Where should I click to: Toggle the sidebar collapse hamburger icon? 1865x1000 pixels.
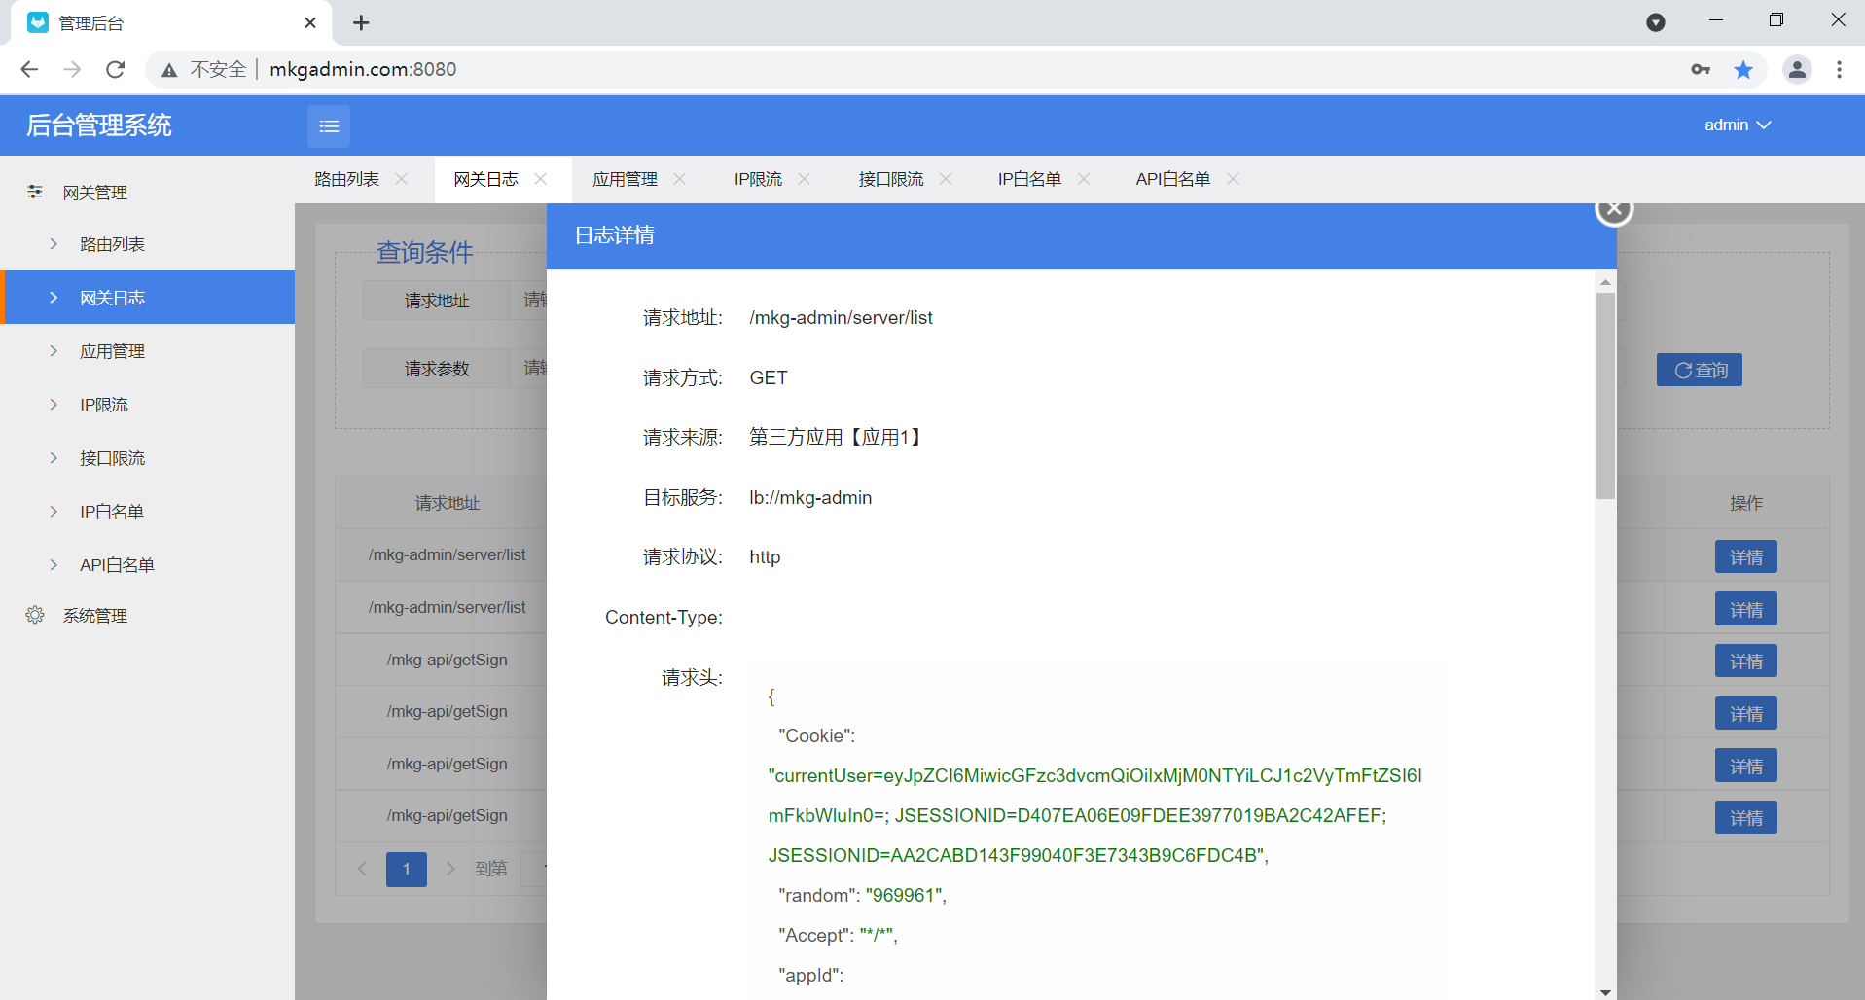pos(329,126)
